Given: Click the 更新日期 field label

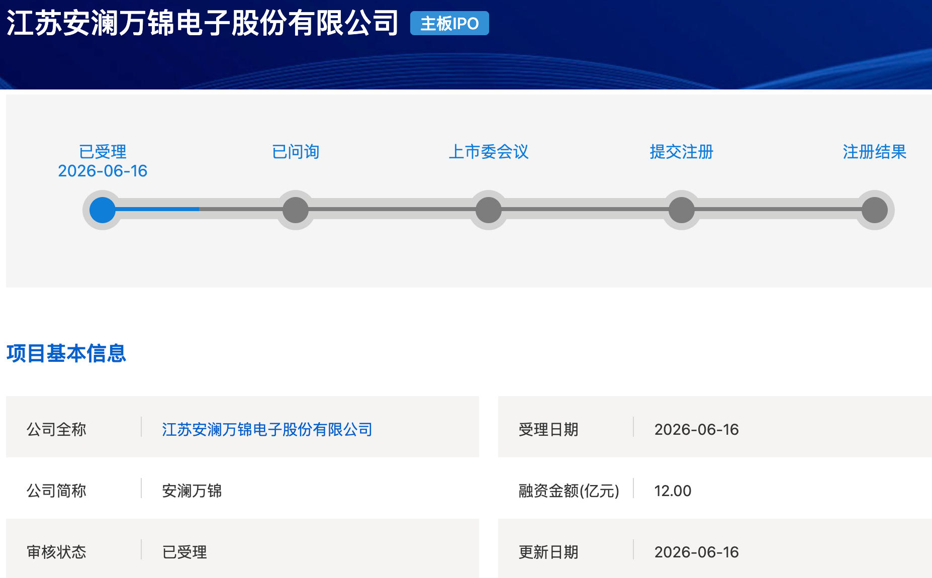Looking at the screenshot, I should pos(548,552).
